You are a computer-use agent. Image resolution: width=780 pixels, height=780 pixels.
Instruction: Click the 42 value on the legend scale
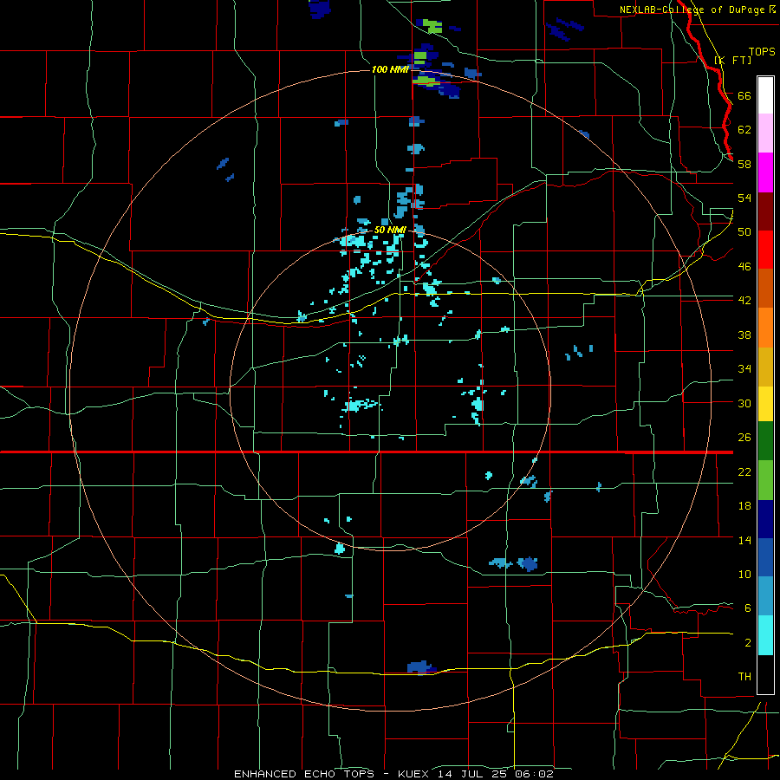(744, 300)
